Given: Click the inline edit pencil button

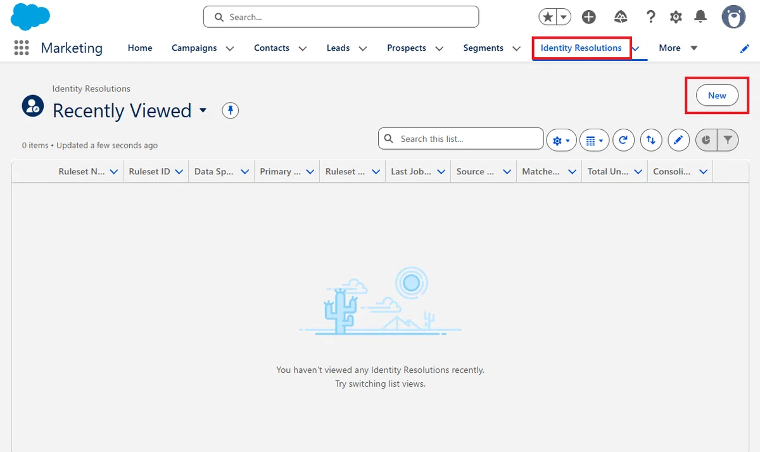Looking at the screenshot, I should click(679, 140).
